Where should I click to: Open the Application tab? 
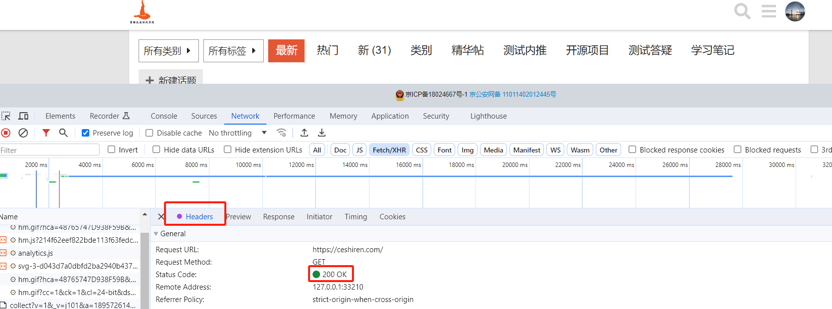[390, 116]
